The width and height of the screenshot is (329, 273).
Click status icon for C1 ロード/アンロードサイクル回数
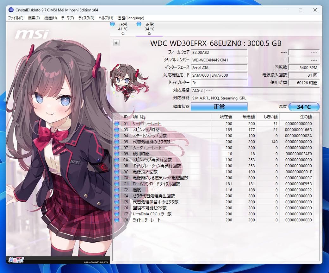(117, 184)
